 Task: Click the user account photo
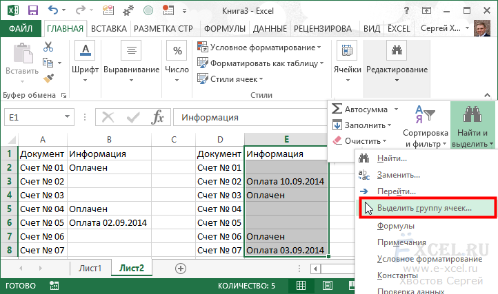(482, 28)
